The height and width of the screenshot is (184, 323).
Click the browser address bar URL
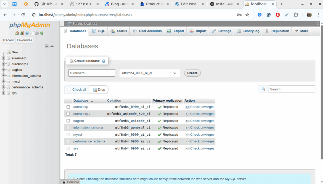coord(85,15)
